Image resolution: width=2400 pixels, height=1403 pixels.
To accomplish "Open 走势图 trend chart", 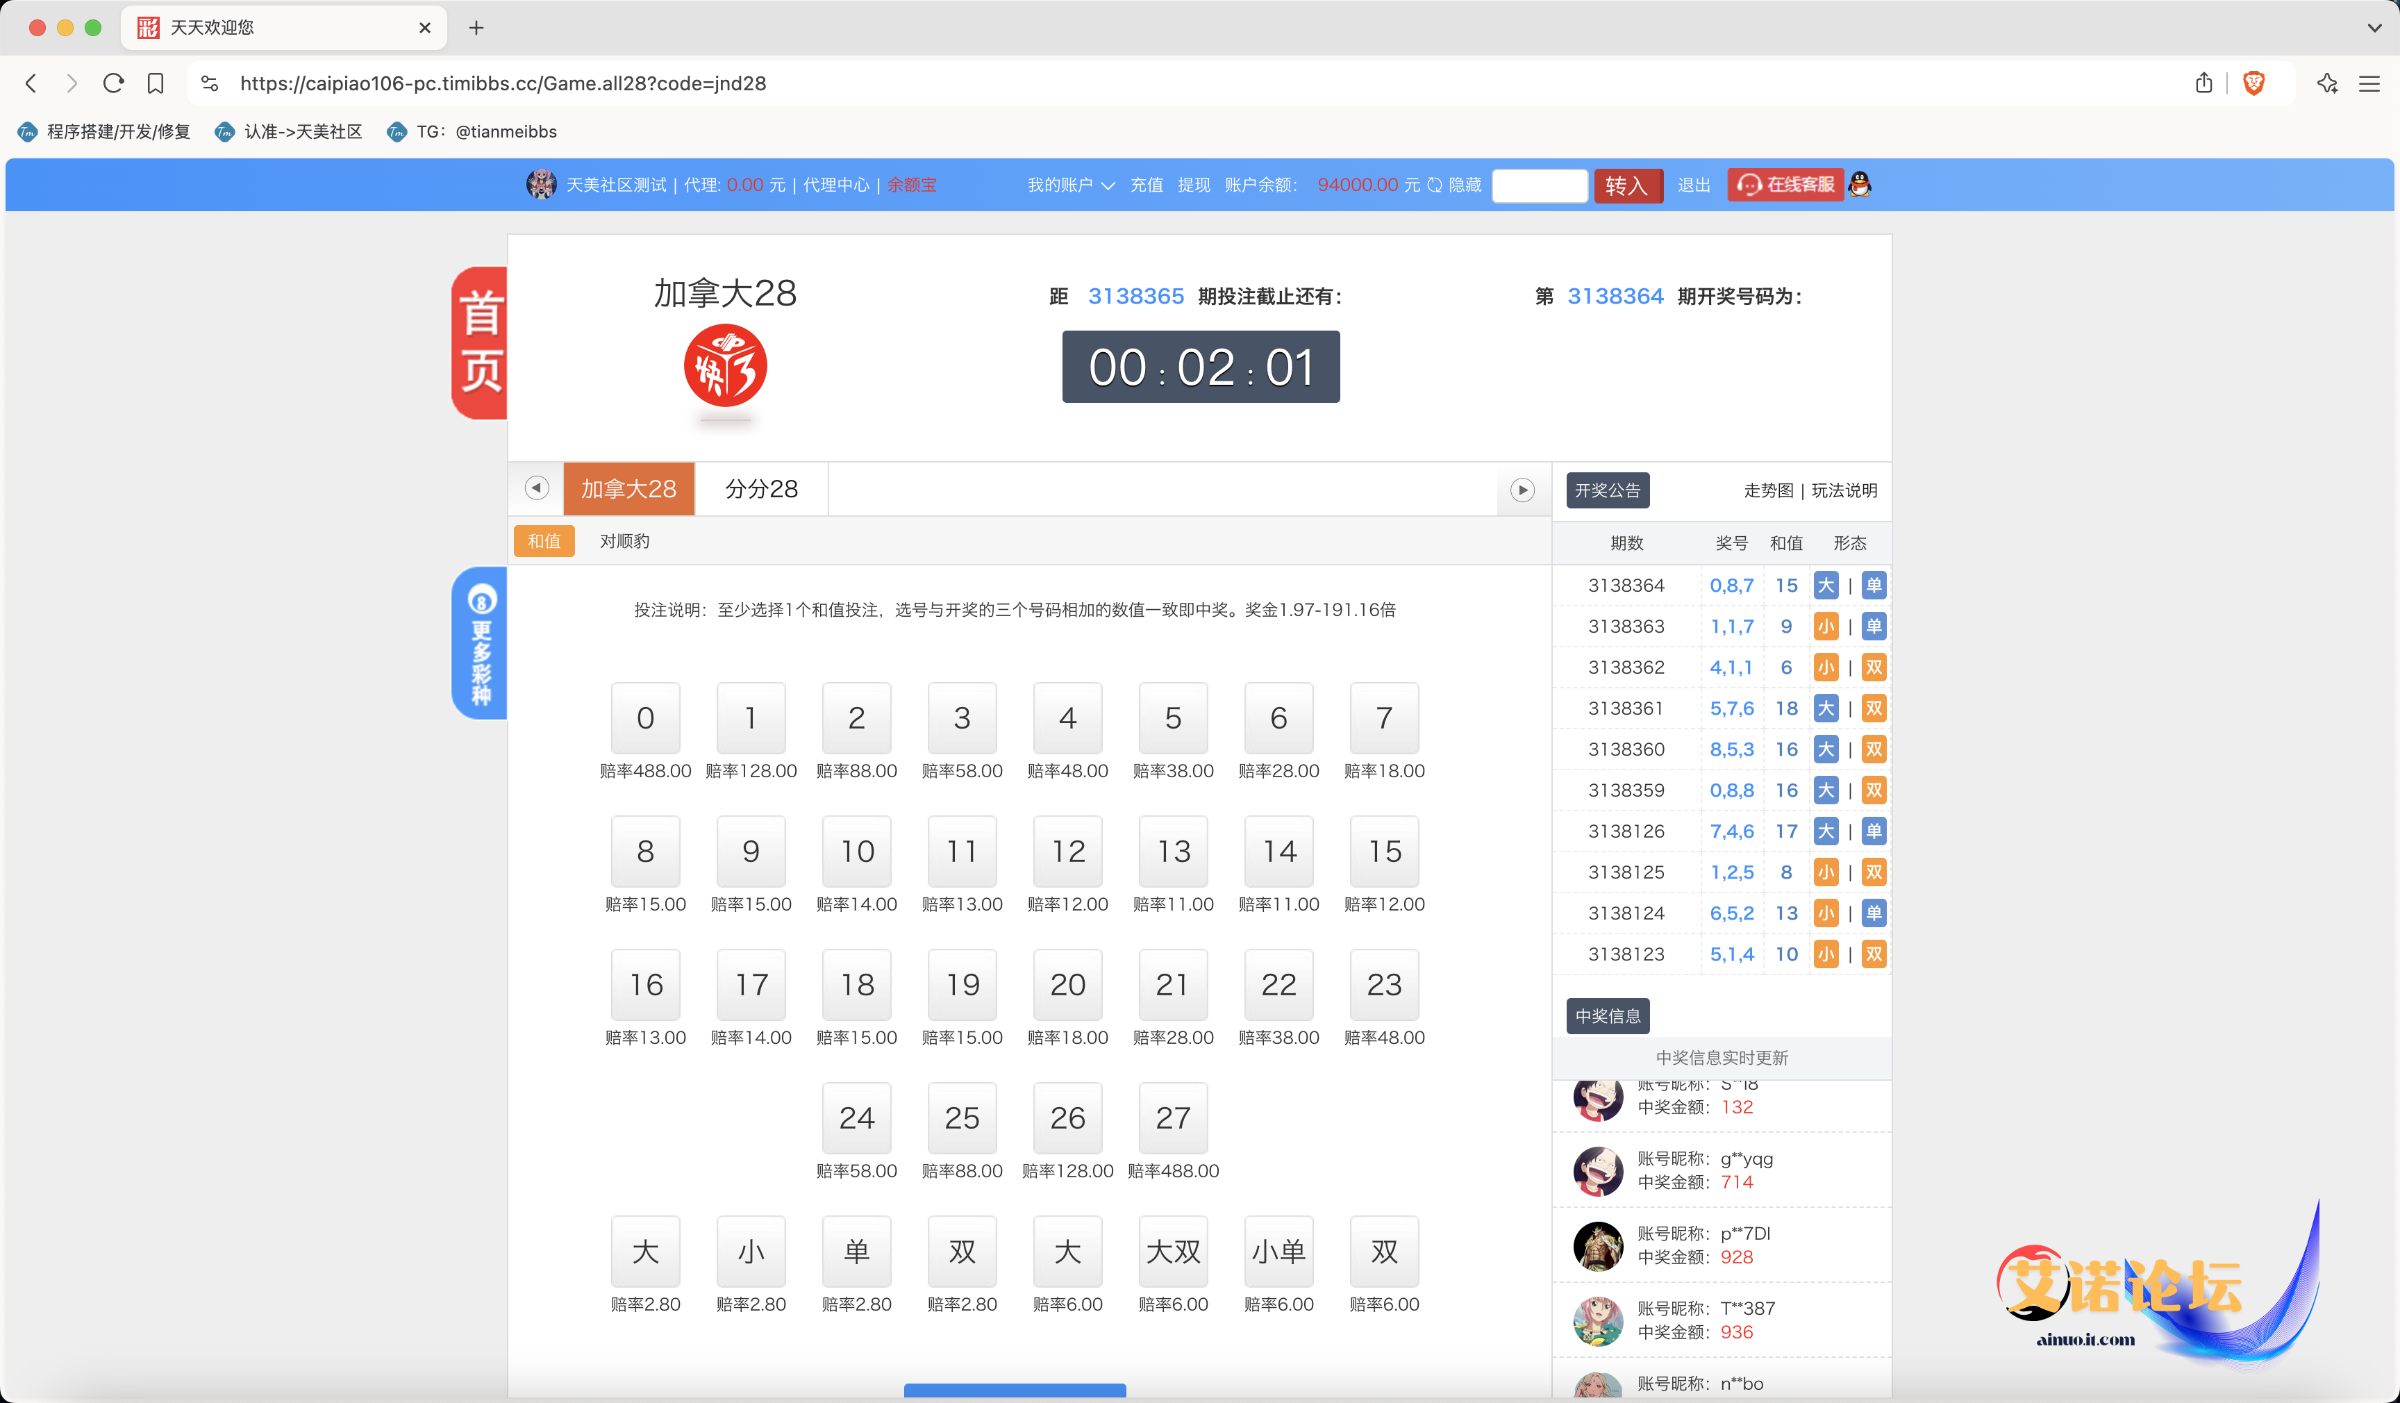I will (x=1769, y=490).
